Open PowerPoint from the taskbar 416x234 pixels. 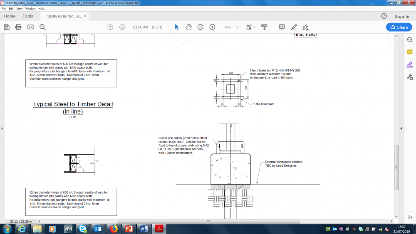click(129, 229)
